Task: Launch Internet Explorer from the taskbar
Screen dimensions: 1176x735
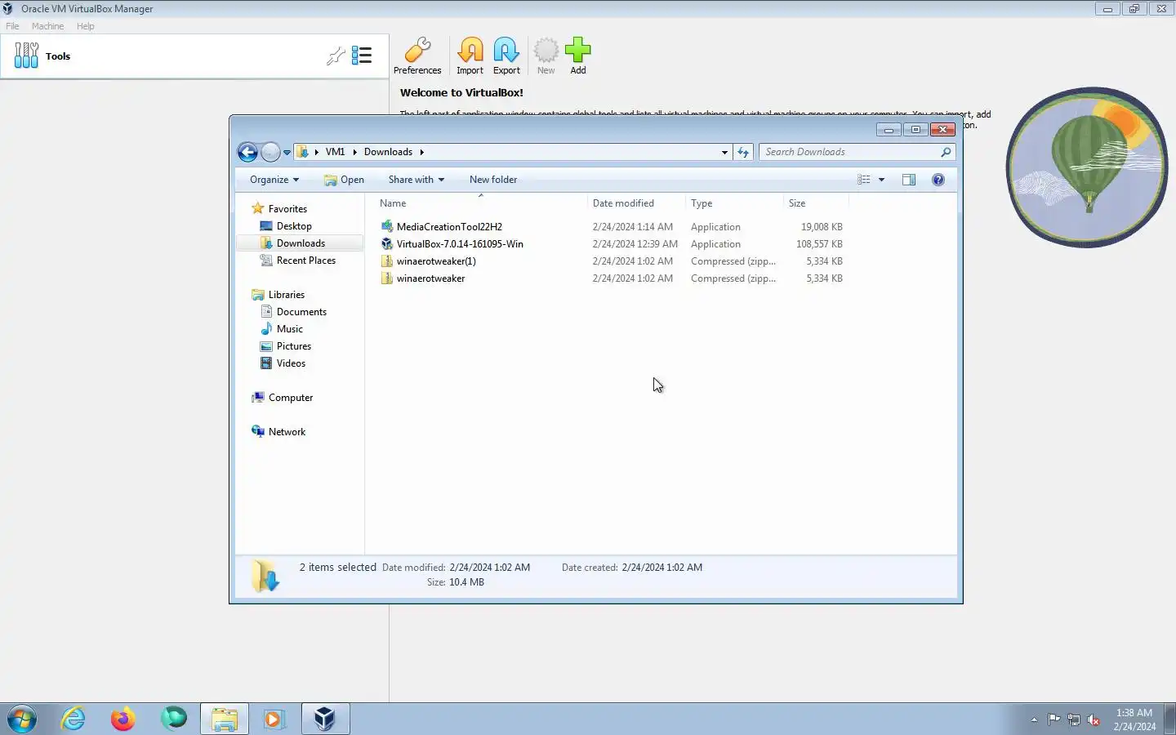Action: [73, 719]
